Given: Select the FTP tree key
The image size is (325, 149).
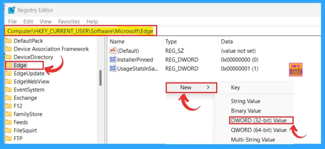Looking at the screenshot, I should 18,139.
